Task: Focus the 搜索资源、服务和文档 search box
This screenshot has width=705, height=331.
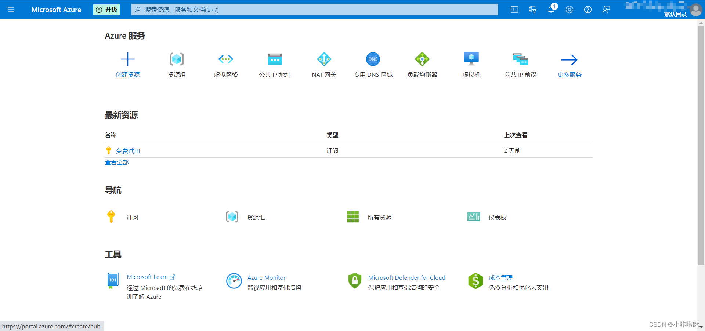Action: 315,10
